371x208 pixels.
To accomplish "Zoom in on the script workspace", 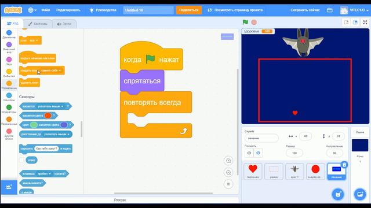I will point(228,161).
